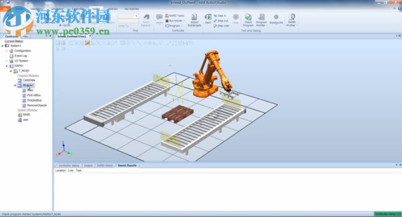The width and height of the screenshot is (402, 217).
Task: Select the Files panel tab
Action: click(x=25, y=36)
